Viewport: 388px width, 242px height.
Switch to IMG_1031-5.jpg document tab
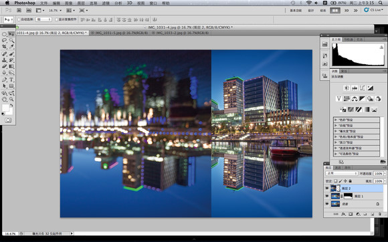pos(121,33)
